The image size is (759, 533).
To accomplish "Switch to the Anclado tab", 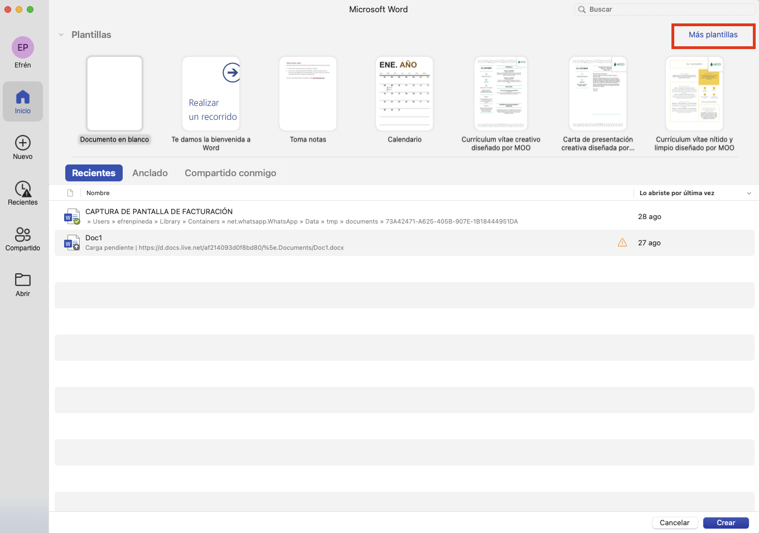I will [149, 173].
